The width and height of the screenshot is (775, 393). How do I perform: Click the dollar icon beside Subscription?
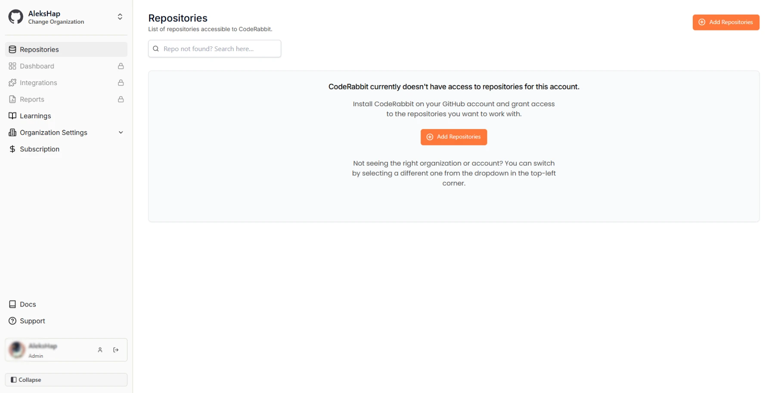click(12, 149)
